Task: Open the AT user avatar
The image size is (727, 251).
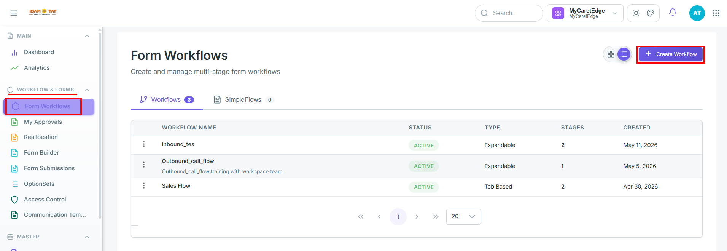Action: tap(697, 13)
